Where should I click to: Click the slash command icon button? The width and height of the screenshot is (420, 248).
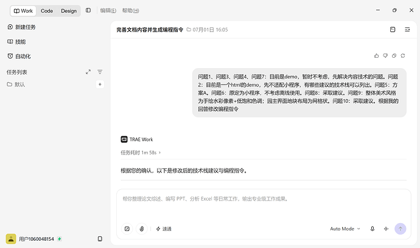coord(127,229)
